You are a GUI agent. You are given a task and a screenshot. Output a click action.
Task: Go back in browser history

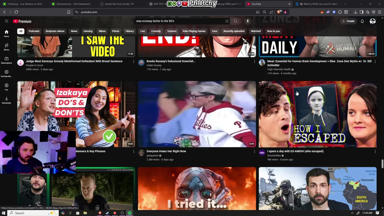pyautogui.click(x=4, y=12)
